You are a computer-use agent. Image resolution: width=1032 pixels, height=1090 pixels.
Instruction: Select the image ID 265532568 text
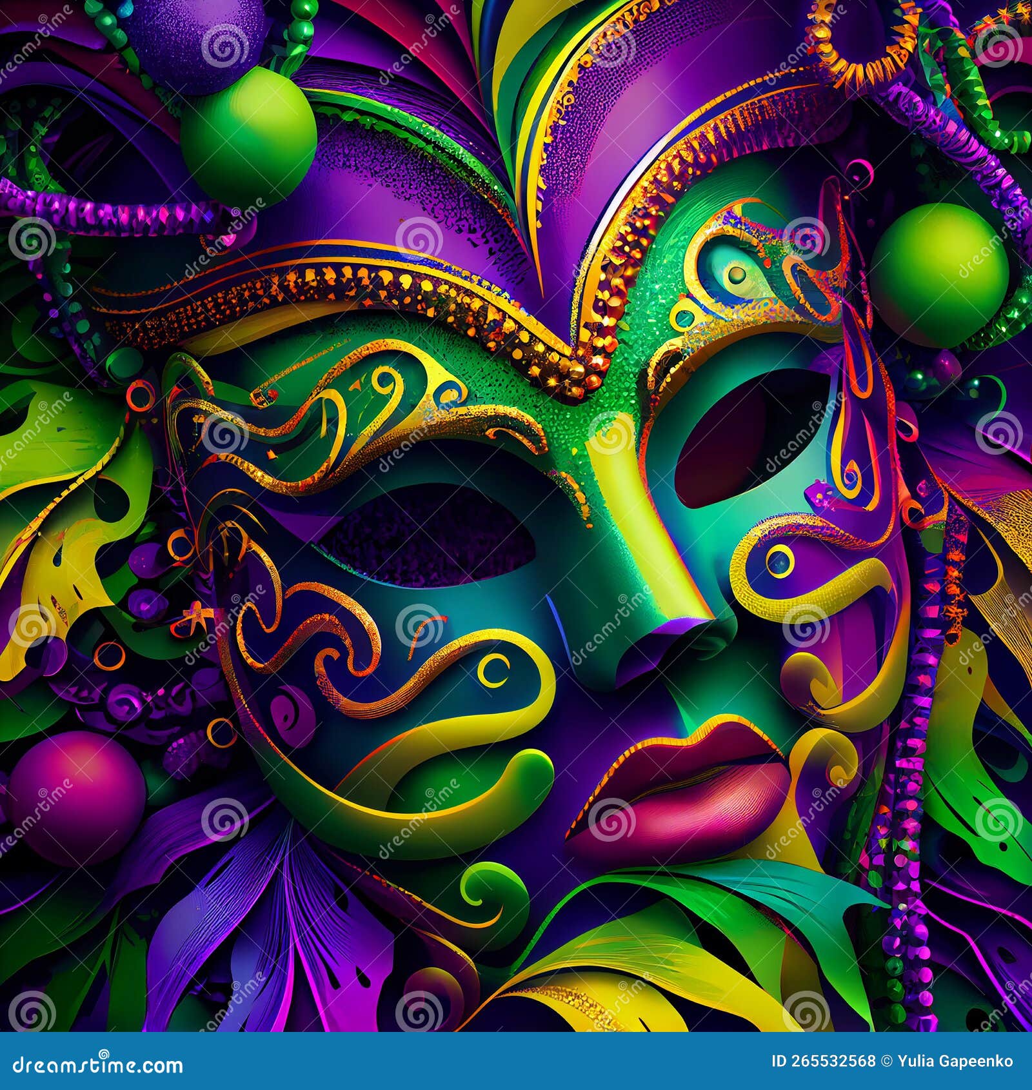coord(822,1060)
